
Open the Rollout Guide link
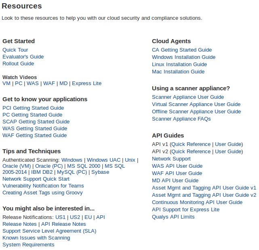tap(18, 64)
